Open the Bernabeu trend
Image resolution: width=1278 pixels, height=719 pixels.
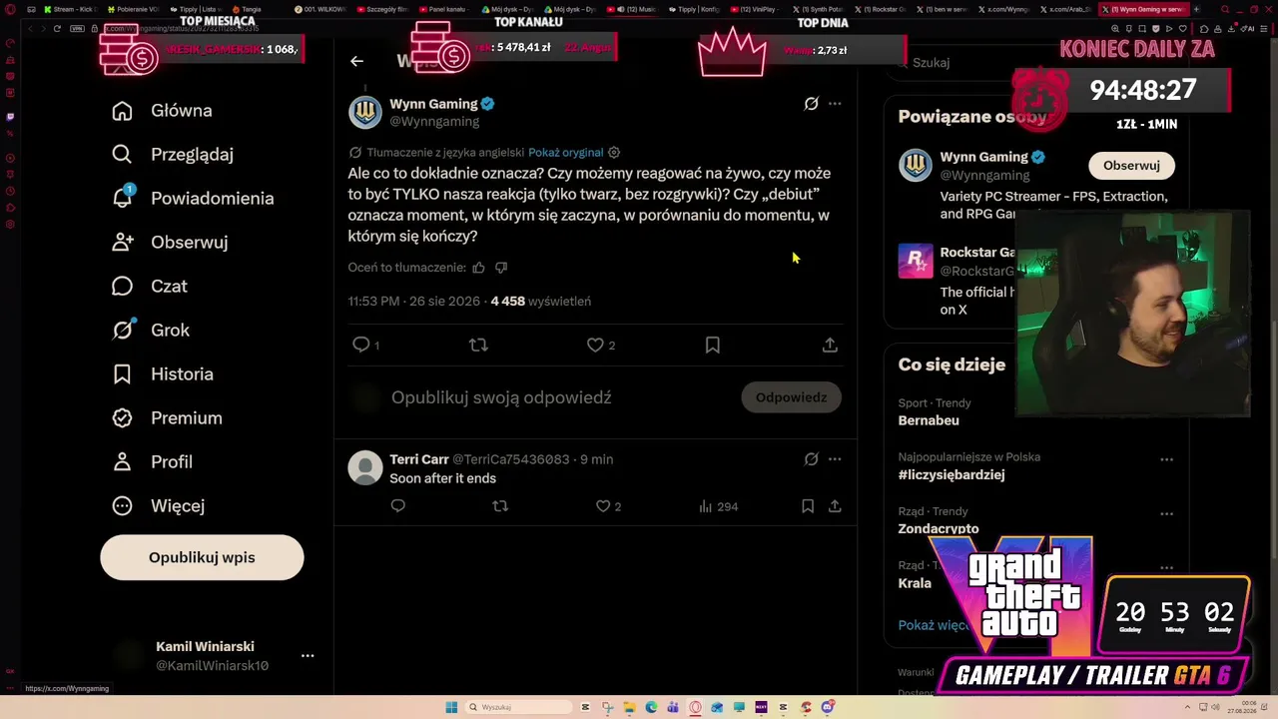pos(929,420)
